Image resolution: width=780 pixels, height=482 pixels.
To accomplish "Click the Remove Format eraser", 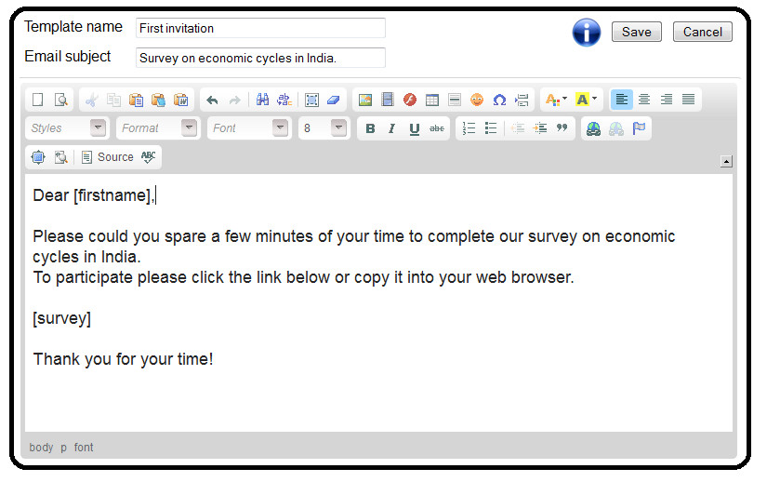I will click(x=334, y=100).
